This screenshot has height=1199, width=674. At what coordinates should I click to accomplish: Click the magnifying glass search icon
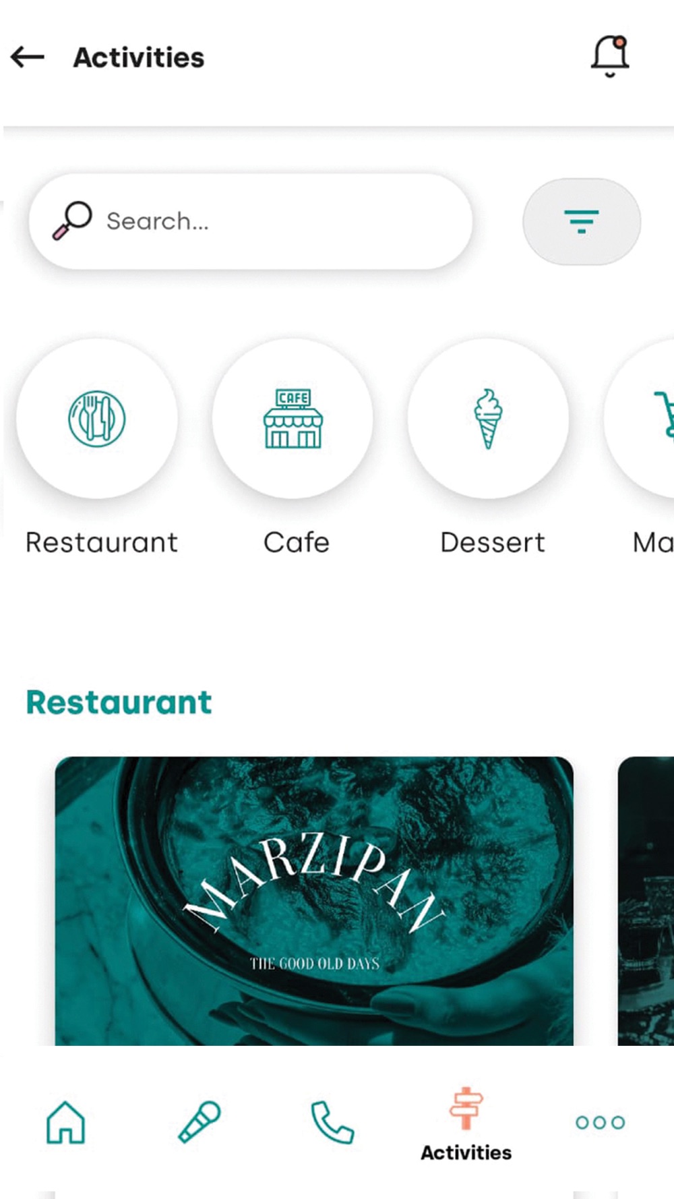tap(72, 221)
